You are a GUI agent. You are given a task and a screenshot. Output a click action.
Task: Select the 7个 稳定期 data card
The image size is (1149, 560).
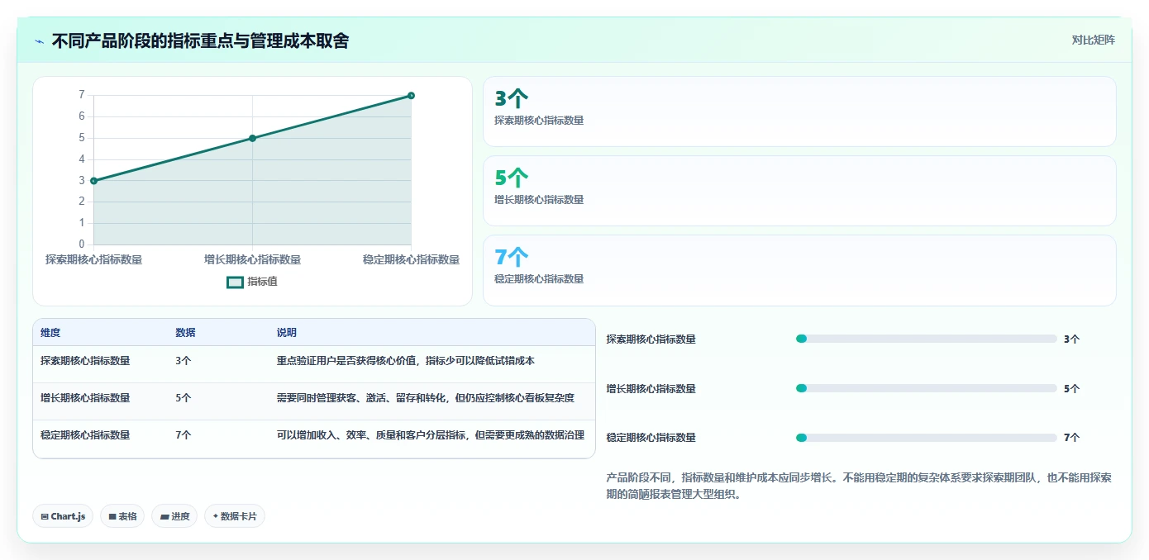click(799, 270)
